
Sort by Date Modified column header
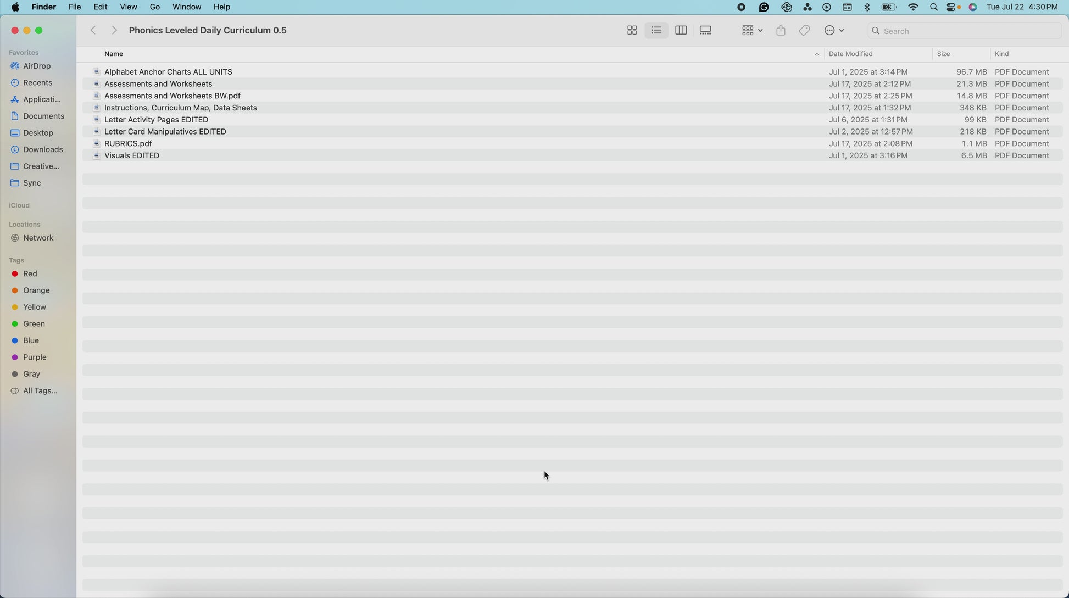[850, 54]
